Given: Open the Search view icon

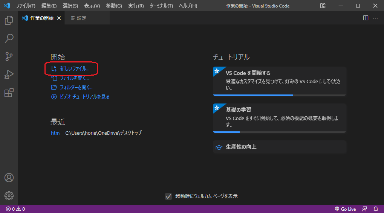Looking at the screenshot, I should [9, 38].
